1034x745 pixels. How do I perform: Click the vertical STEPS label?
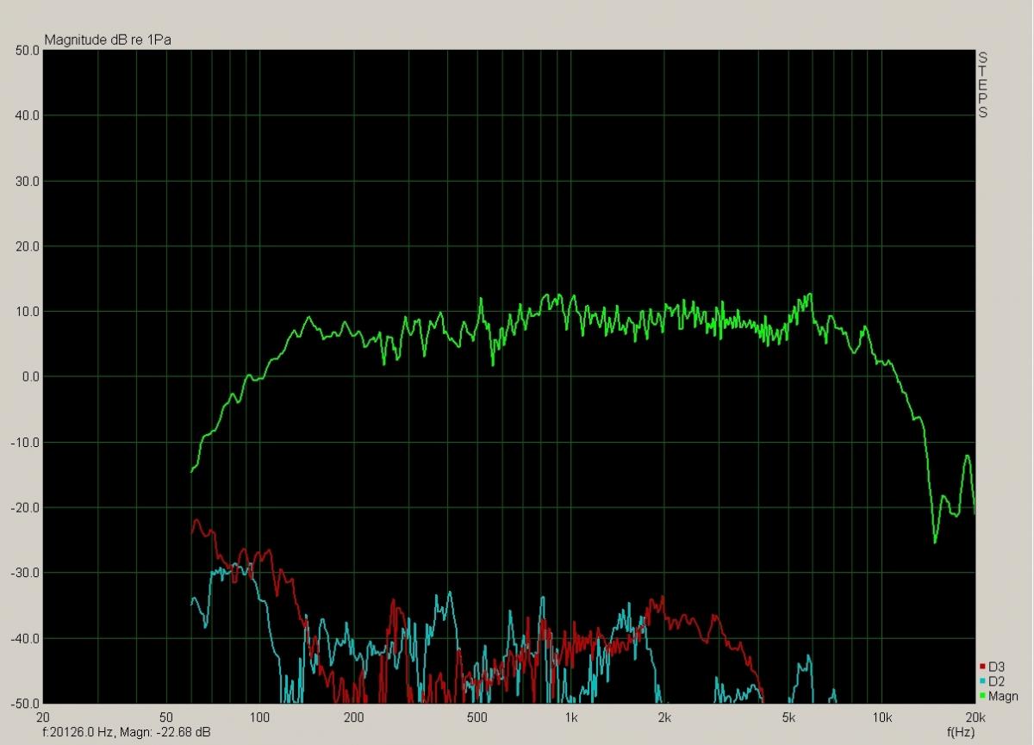click(982, 84)
